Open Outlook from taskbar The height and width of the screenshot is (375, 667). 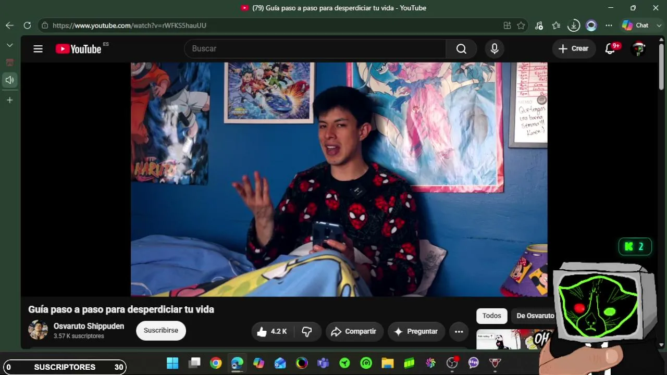pos(280,363)
